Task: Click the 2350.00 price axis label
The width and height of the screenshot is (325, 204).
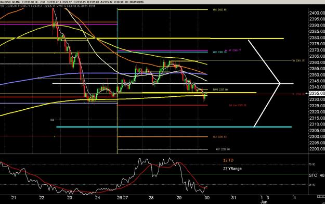Action: pyautogui.click(x=317, y=75)
